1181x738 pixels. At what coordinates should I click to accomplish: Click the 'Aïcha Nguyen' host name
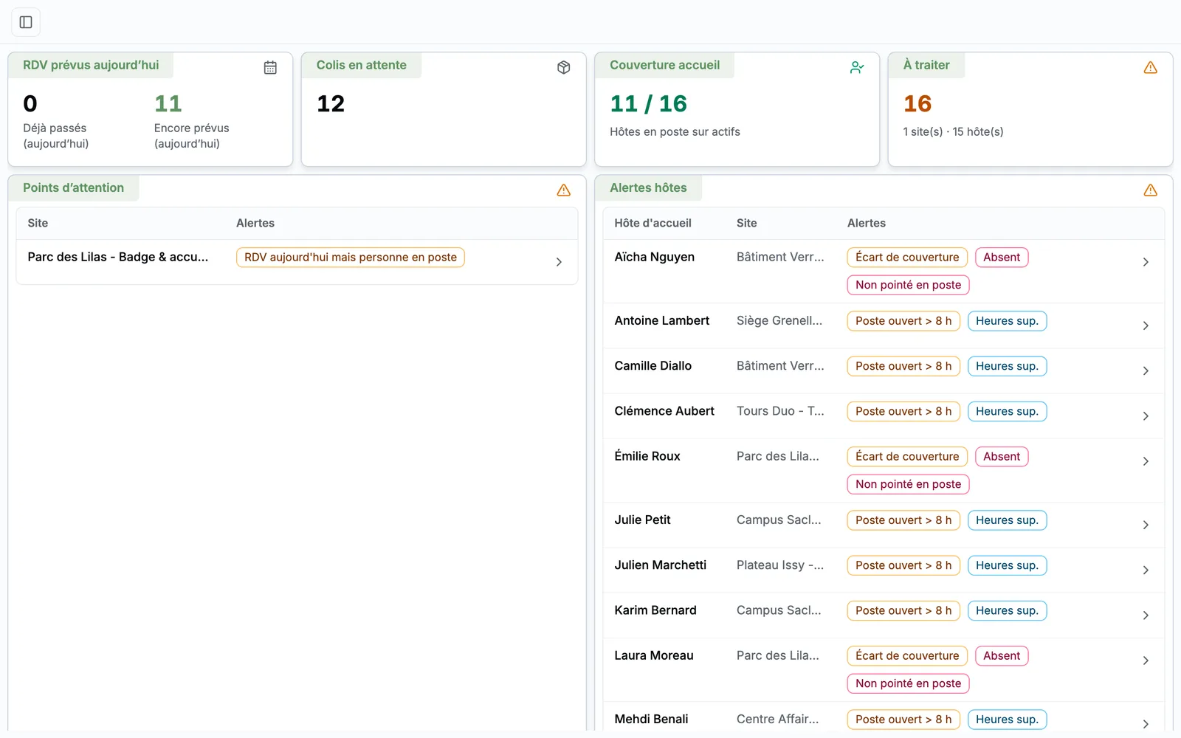coord(654,257)
